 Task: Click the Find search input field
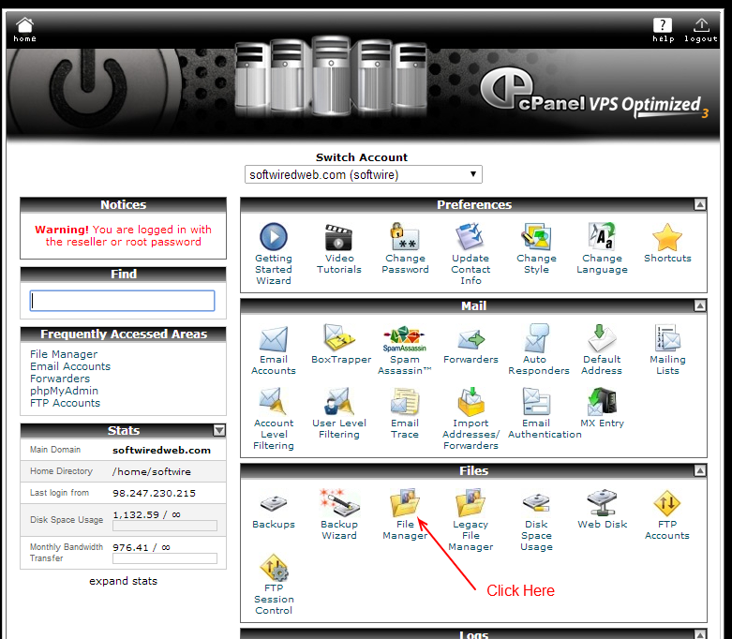coord(123,301)
